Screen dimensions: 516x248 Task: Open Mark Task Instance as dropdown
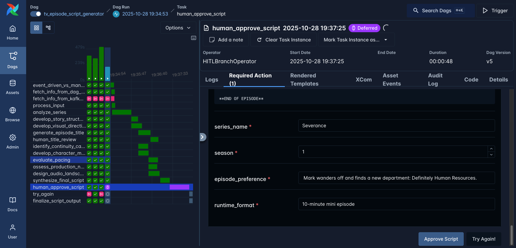[356, 40]
